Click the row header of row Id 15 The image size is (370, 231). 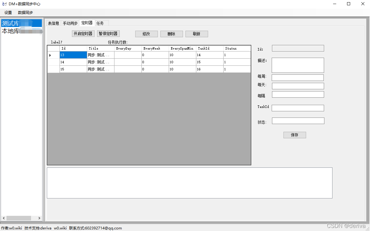click(53, 69)
